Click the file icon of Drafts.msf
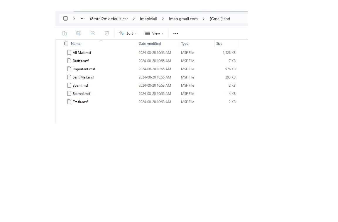The width and height of the screenshot is (338, 222). pyautogui.click(x=69, y=61)
